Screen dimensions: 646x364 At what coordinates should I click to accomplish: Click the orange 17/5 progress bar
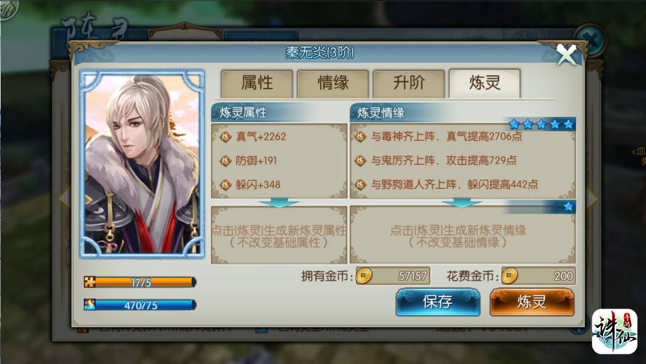(140, 282)
